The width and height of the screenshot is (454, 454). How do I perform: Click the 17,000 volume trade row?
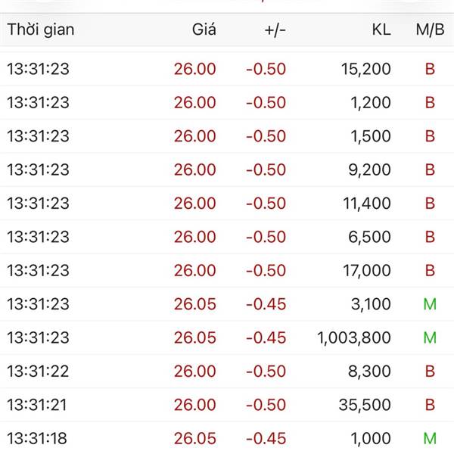click(365, 270)
